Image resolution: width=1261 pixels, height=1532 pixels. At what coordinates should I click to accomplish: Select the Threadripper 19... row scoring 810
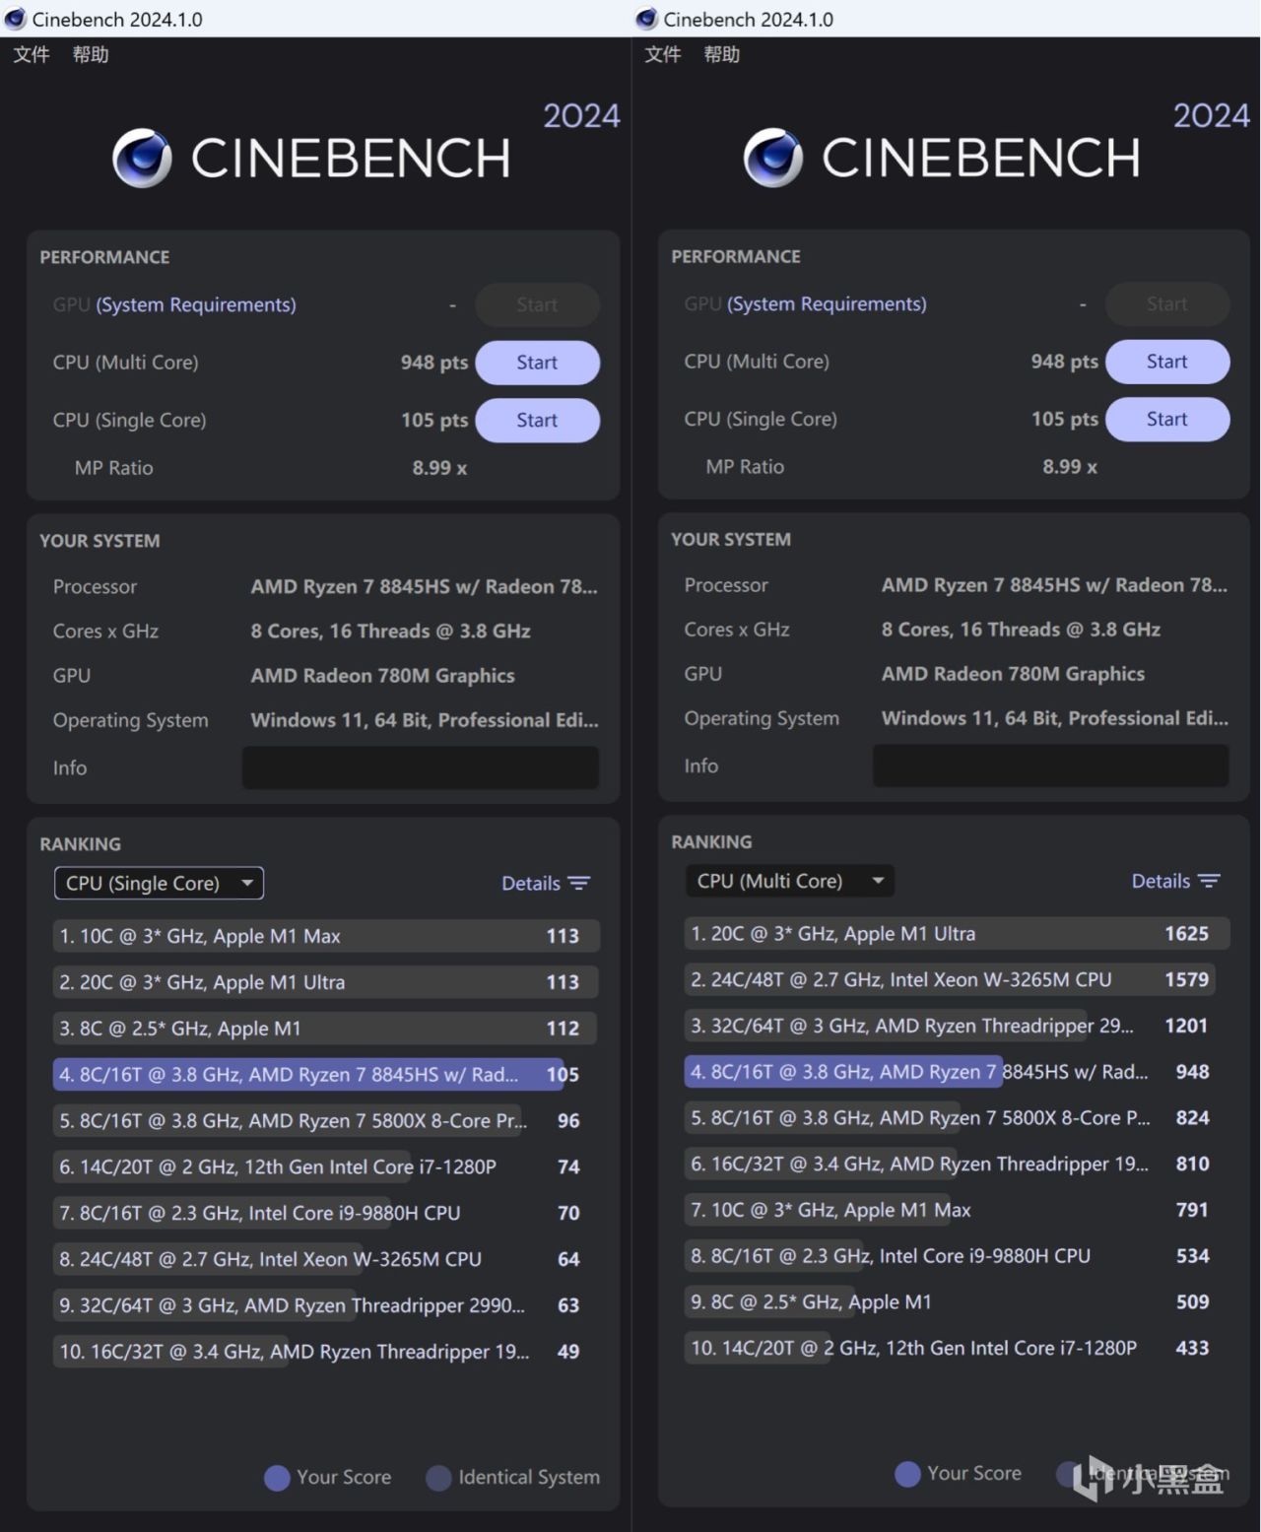pos(957,1165)
